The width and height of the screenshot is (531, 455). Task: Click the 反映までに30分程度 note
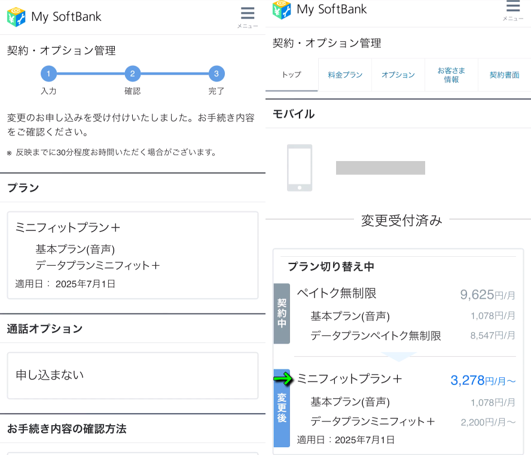[x=112, y=153]
